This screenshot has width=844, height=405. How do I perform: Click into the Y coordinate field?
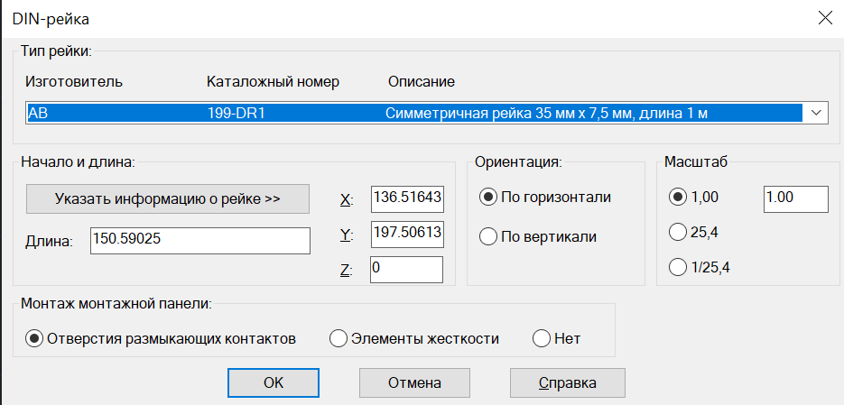(407, 234)
